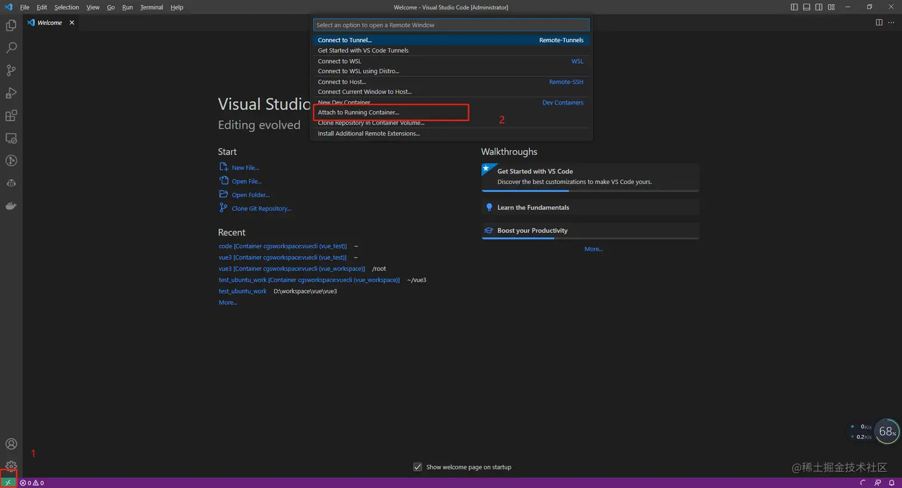Open the Remote Explorer view icon

pyautogui.click(x=11, y=138)
